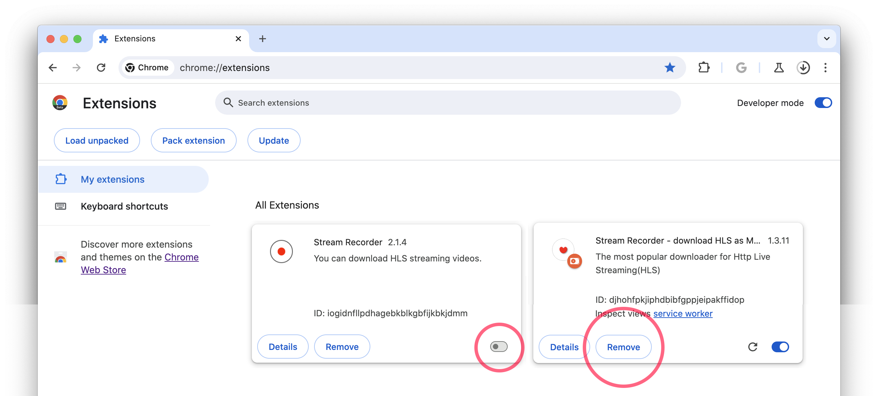878x396 pixels.
Task: Open the service worker inspect link
Action: 683,313
